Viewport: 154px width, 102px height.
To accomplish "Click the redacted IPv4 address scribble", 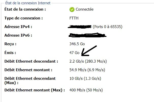I will pos(80,27).
